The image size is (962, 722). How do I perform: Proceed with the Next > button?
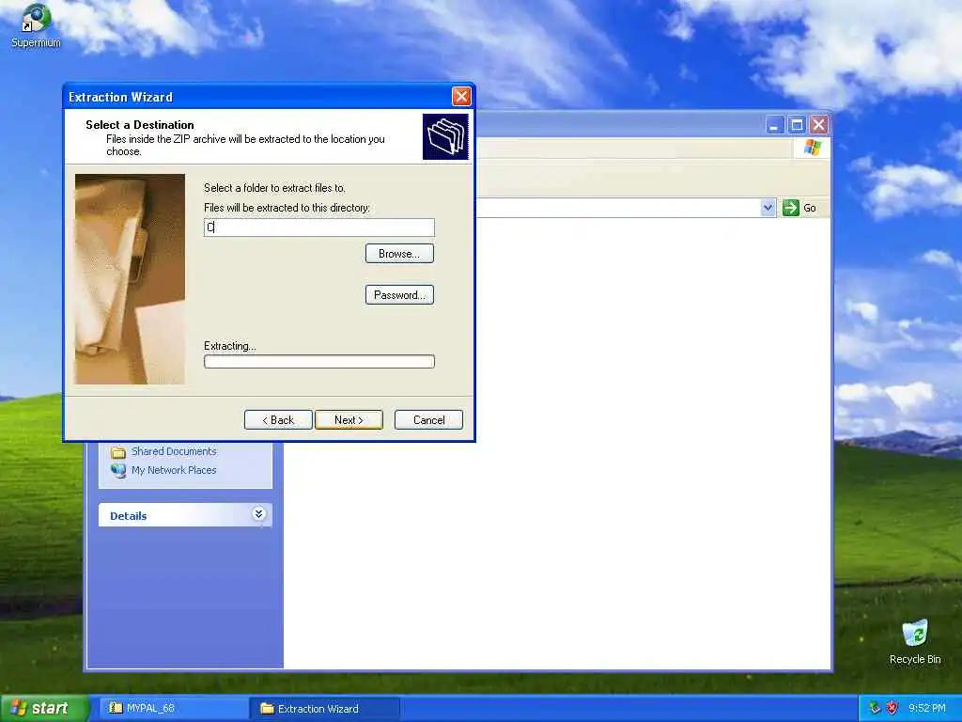tap(349, 420)
